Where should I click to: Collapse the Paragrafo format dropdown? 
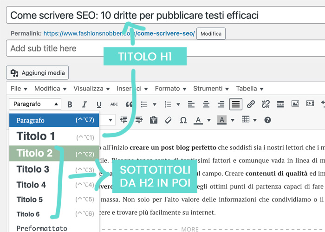35,104
